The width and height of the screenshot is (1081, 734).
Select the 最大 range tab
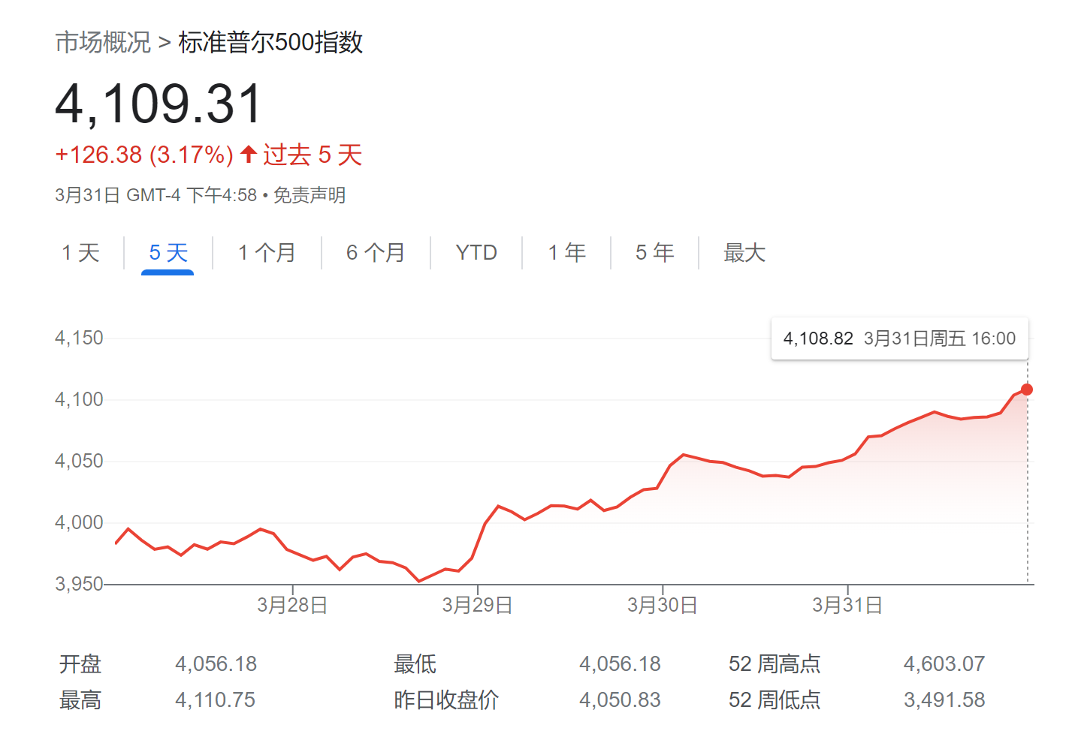pos(744,253)
